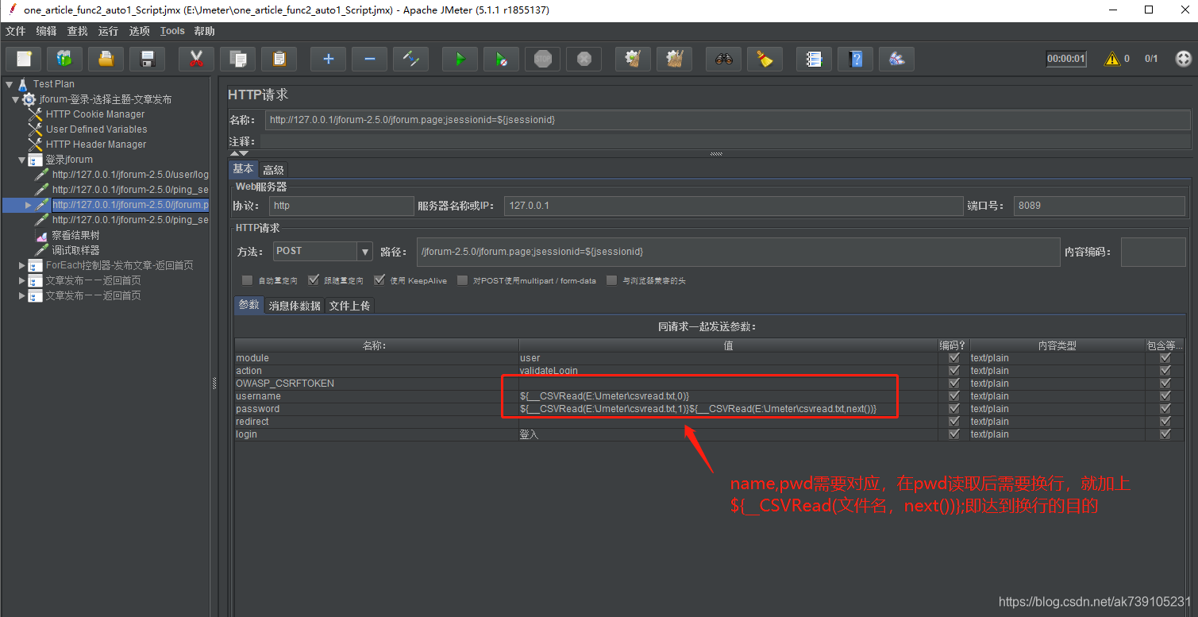Collapse the Test Plan root node
Screen dimensions: 1198x617
point(9,84)
